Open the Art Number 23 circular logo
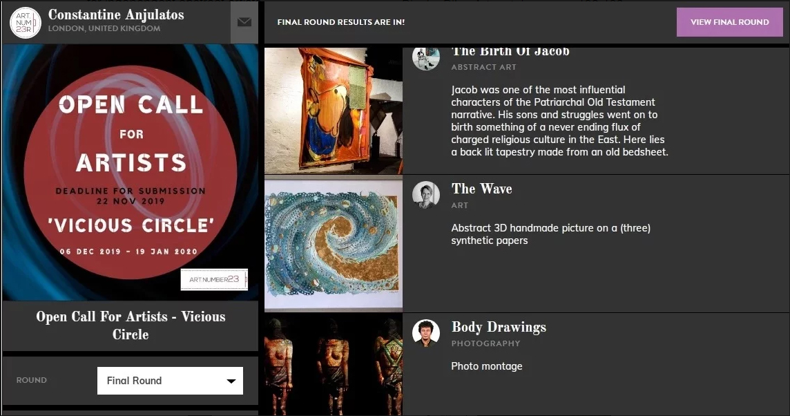Screen dimensions: 790x416 [25, 22]
